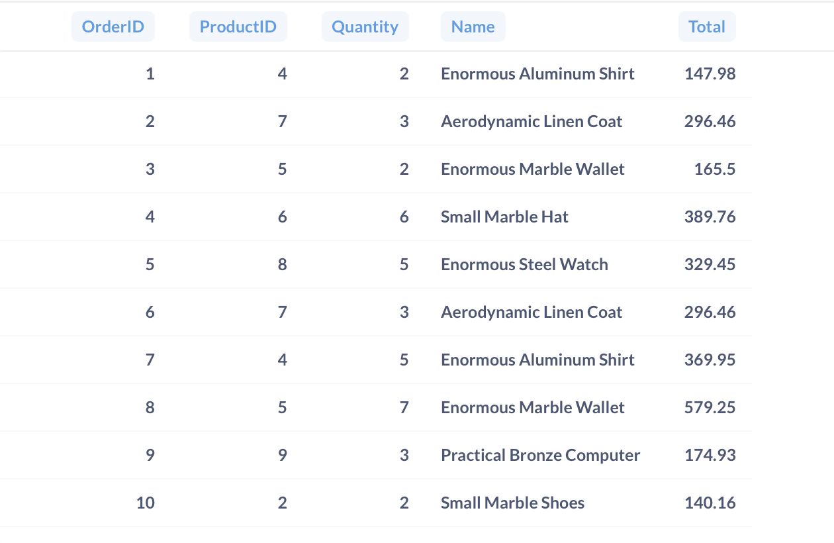Select the Small Marble Hat name cell
Image resolution: width=834 pixels, height=543 pixels.
[x=504, y=217]
